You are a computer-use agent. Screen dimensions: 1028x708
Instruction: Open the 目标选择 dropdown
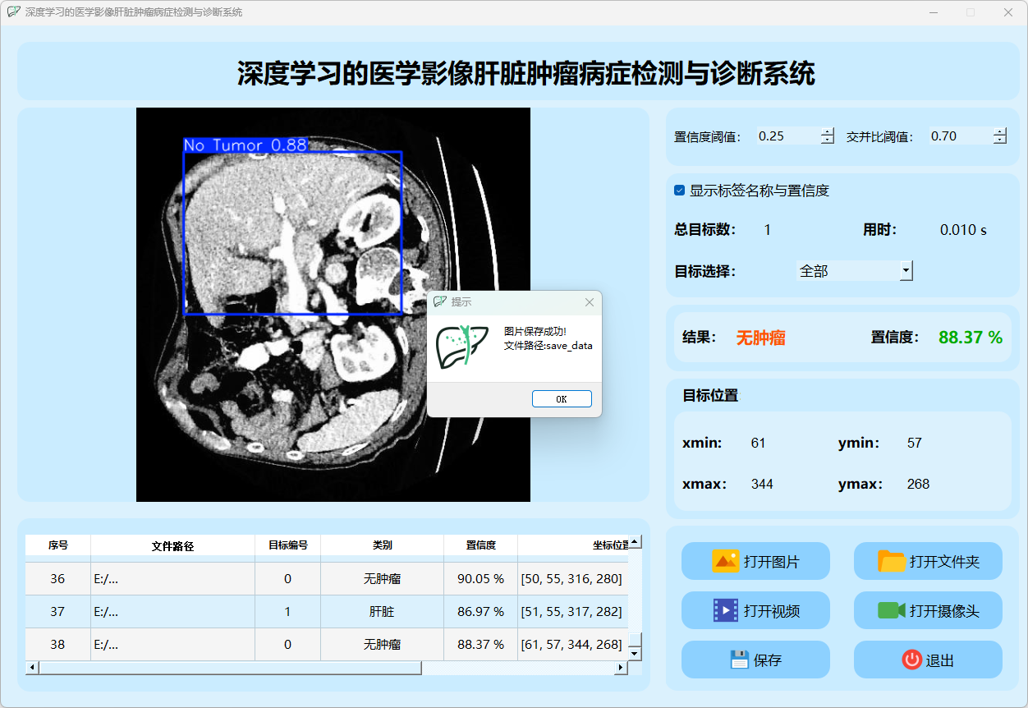(x=906, y=271)
